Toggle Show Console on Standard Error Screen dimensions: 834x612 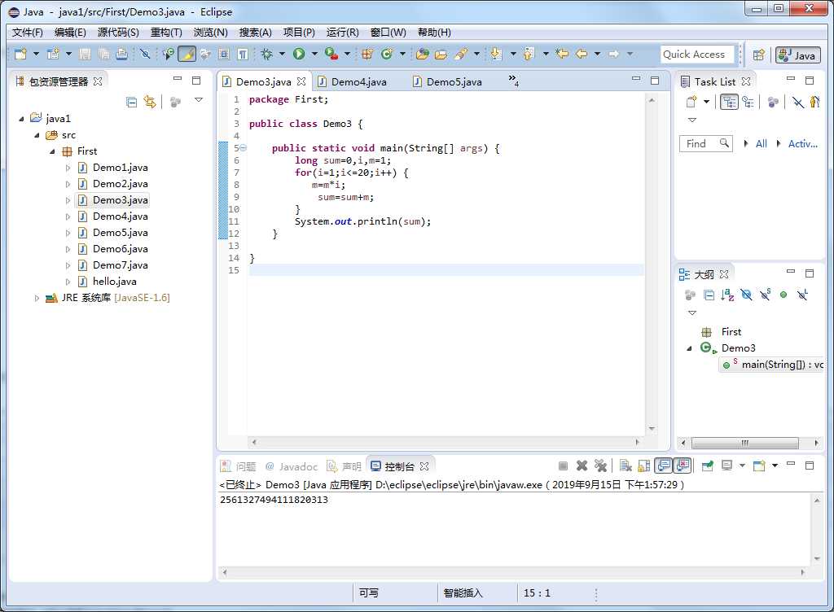(x=683, y=466)
